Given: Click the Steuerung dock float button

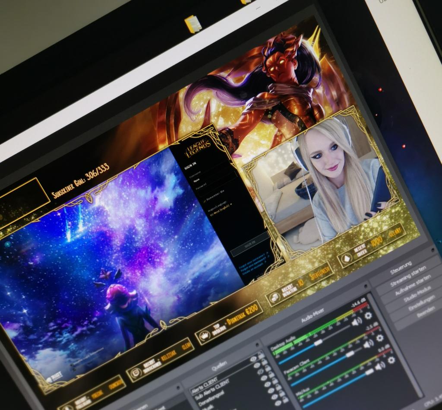Looking at the screenshot, I should [x=433, y=250].
